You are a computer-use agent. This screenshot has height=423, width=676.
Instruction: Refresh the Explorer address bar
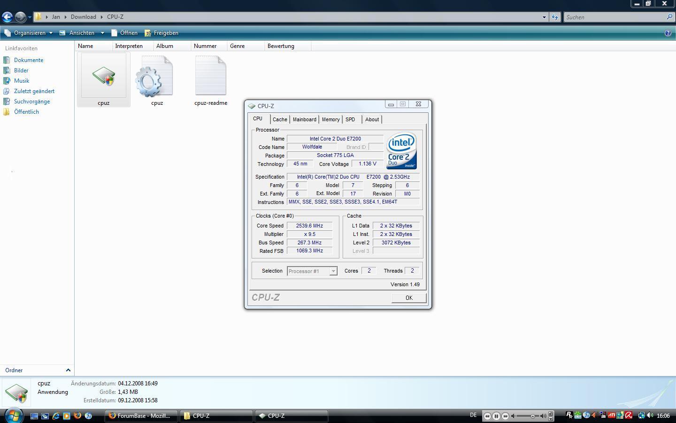[555, 17]
